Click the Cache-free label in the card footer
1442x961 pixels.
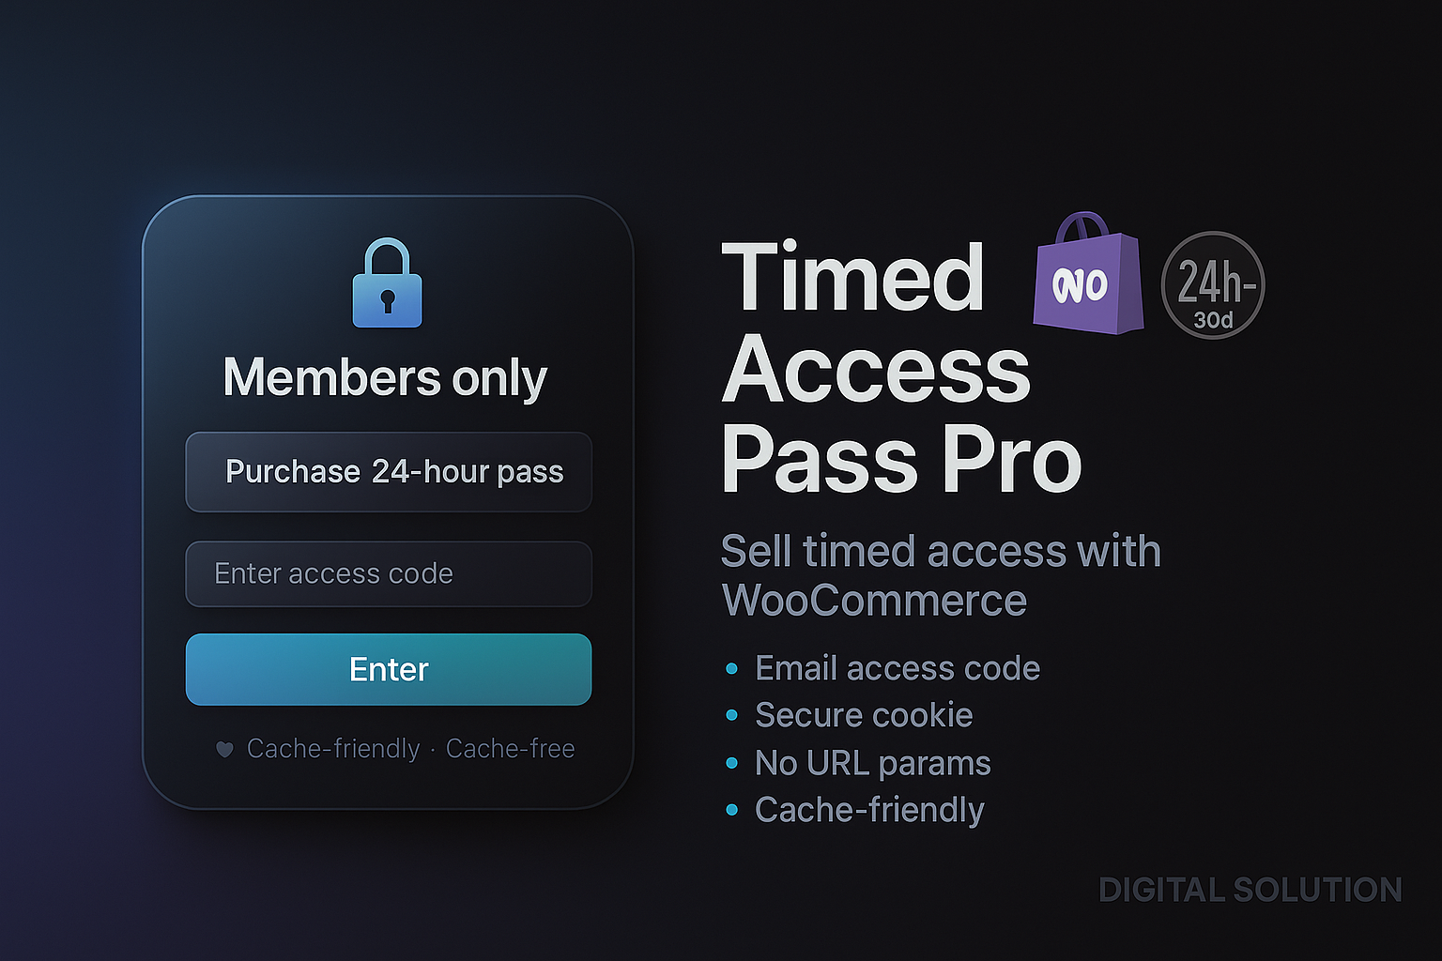[510, 749]
